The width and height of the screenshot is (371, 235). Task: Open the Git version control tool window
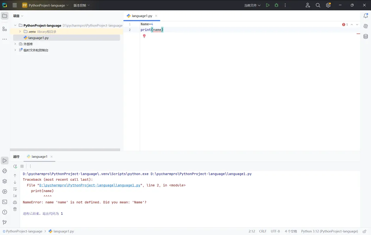(5, 222)
